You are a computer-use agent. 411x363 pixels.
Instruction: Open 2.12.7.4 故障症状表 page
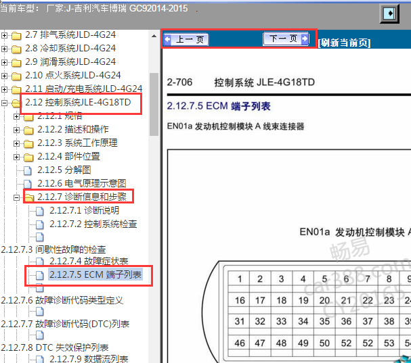(x=89, y=262)
